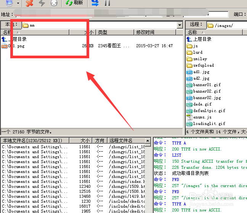Click the queue 方向 column header
This screenshot has height=213, width=247.
(99, 140)
